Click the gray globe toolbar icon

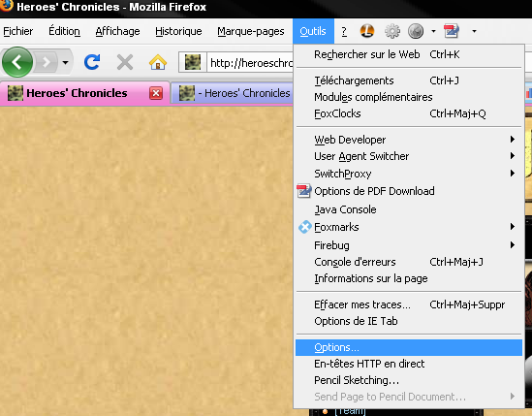[416, 31]
